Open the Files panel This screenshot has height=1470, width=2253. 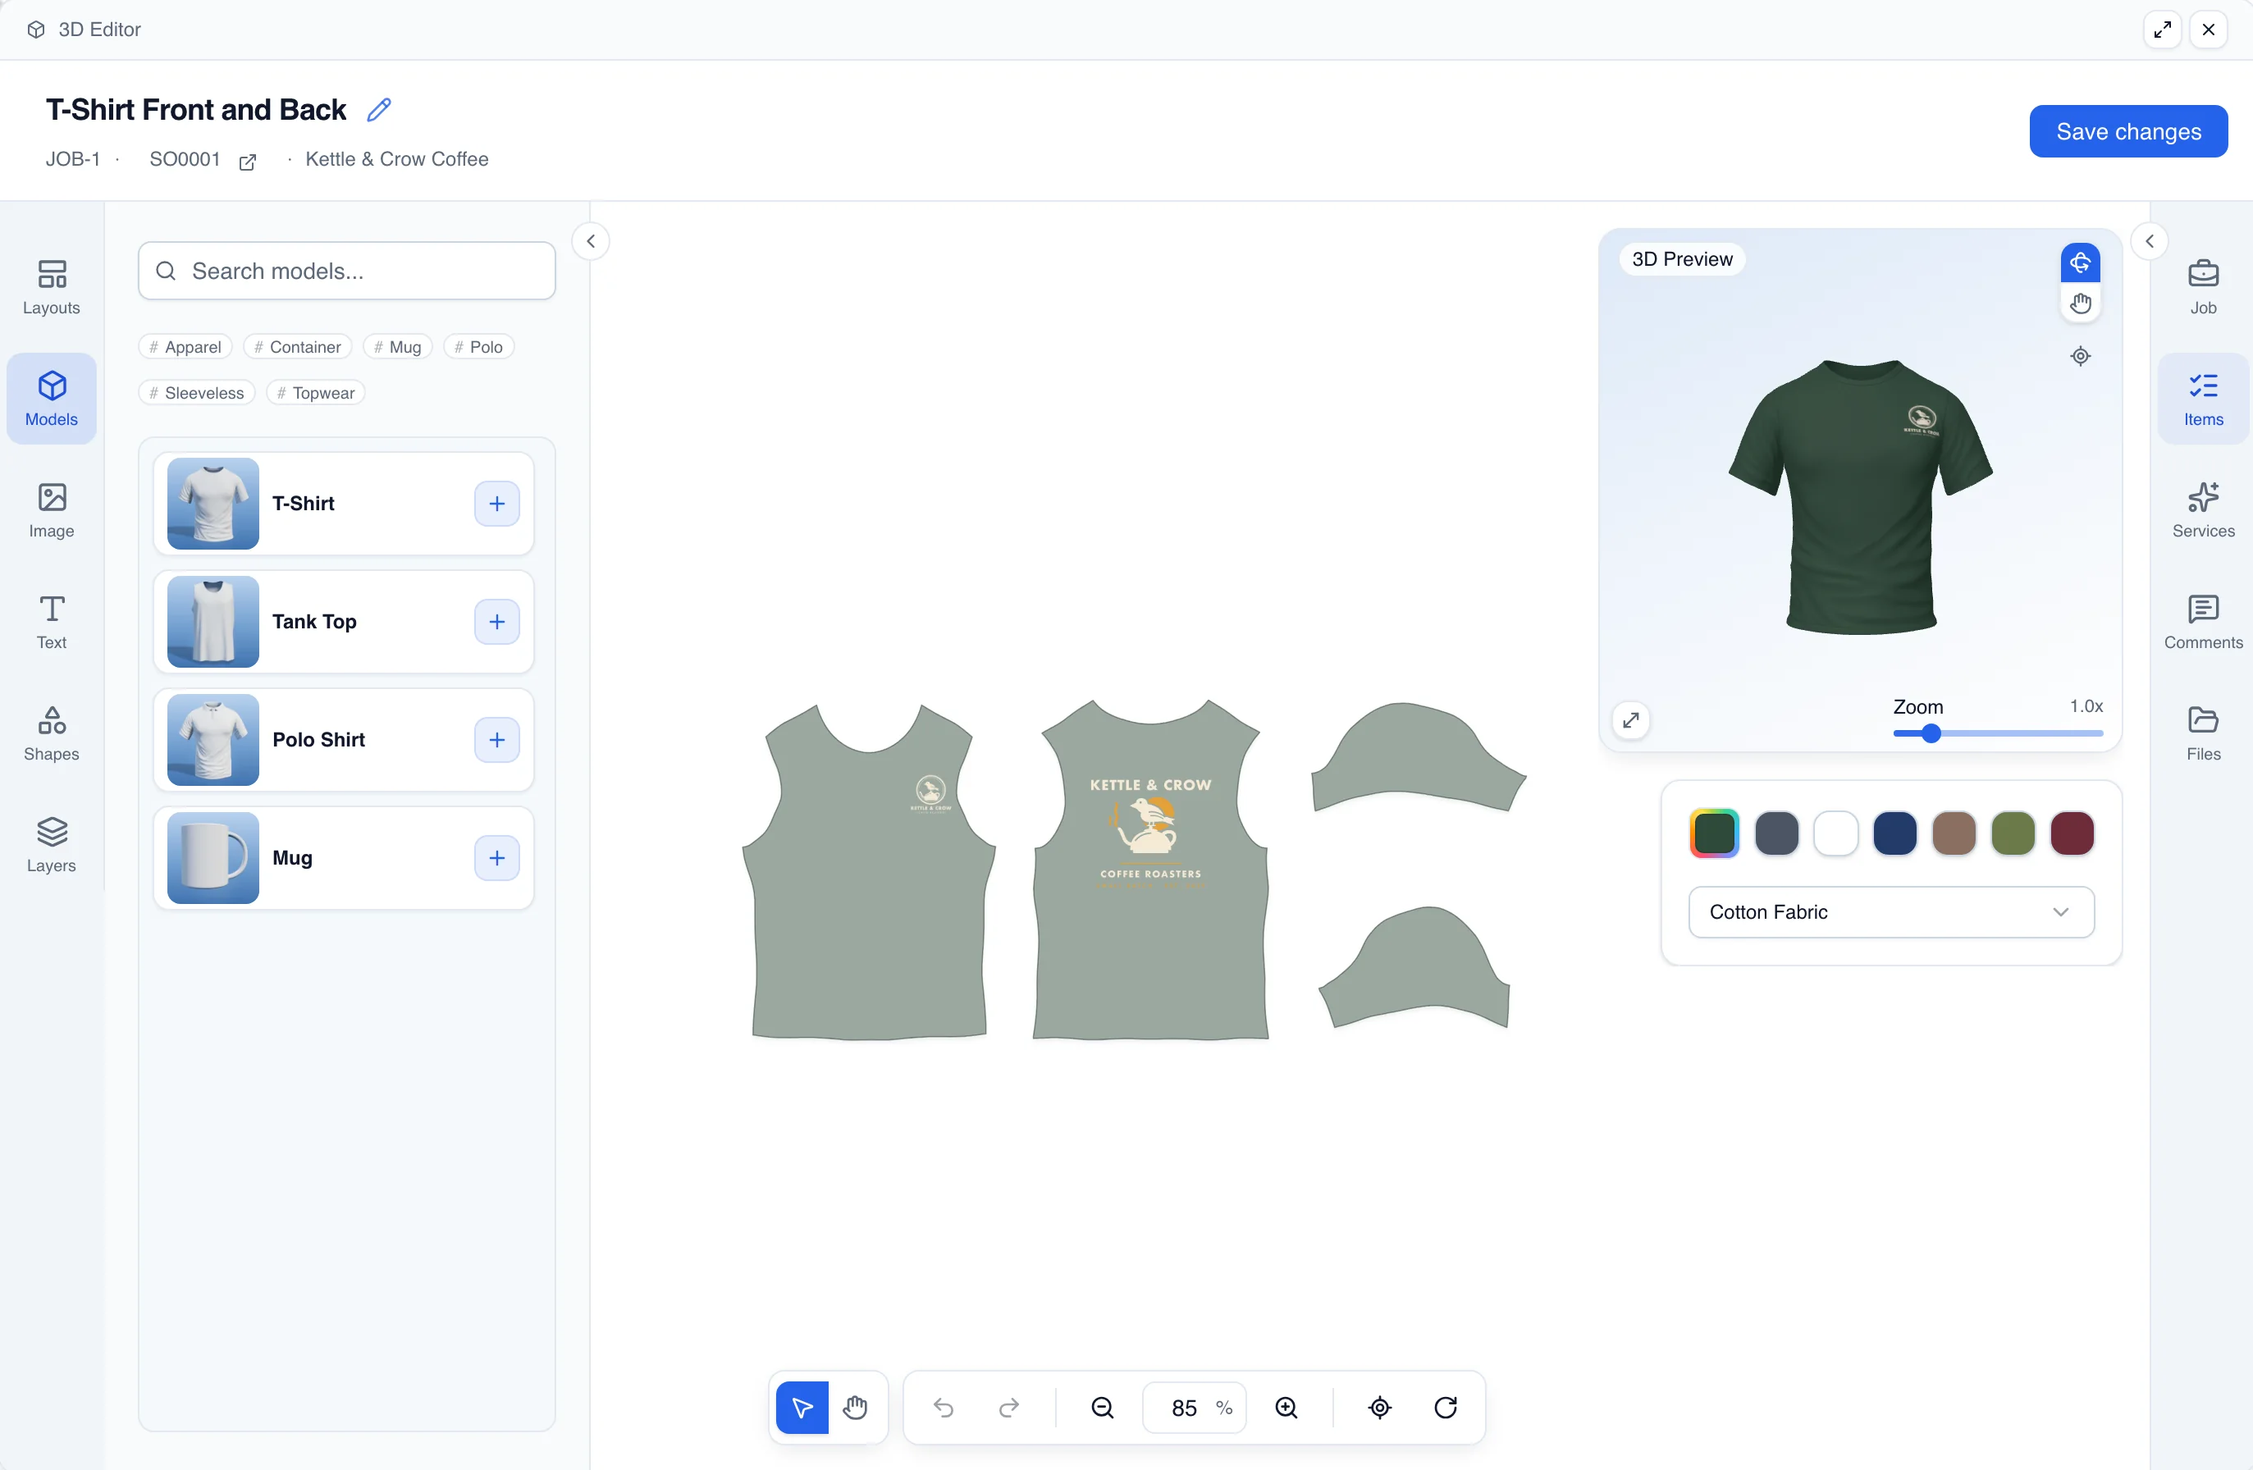coord(2203,733)
